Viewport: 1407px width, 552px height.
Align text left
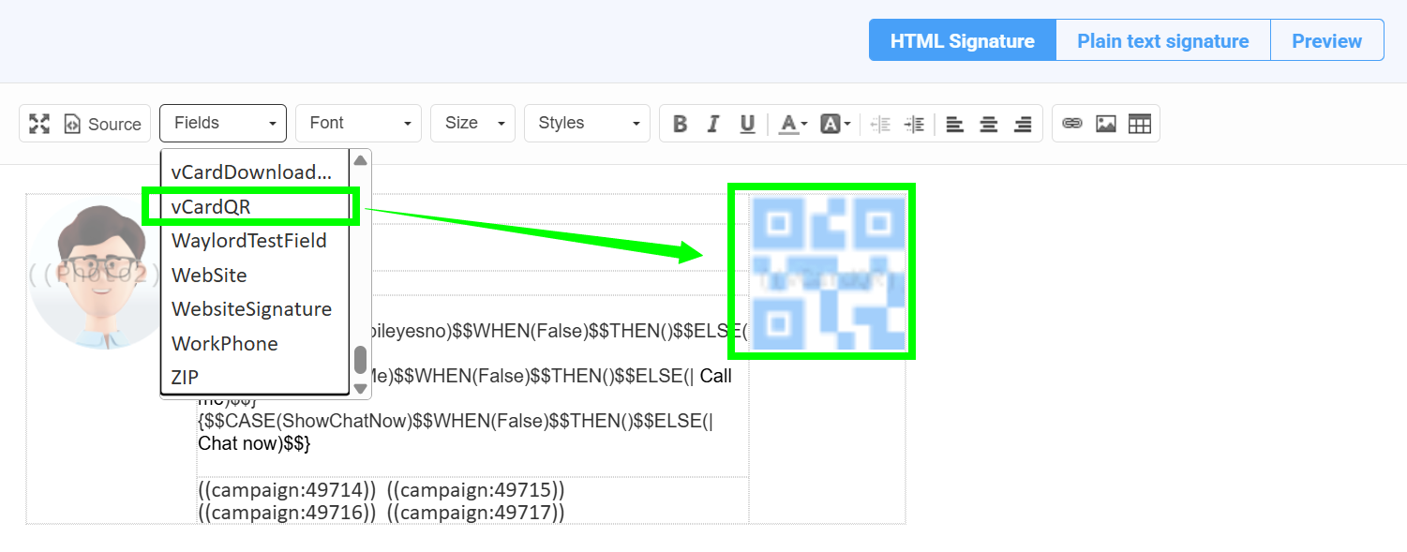click(x=955, y=124)
